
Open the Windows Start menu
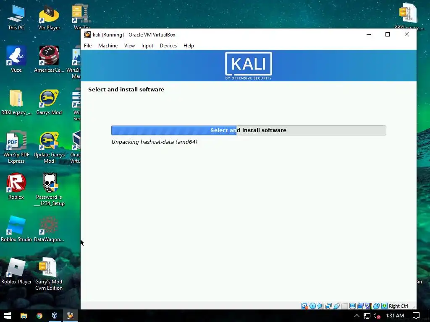[x=8, y=316]
